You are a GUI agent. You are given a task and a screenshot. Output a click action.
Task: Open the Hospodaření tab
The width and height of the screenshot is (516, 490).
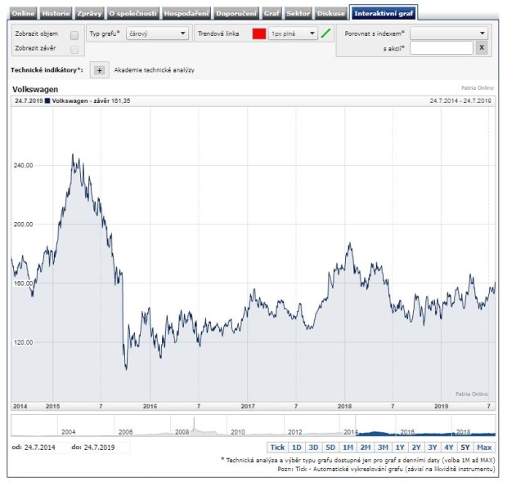click(186, 13)
